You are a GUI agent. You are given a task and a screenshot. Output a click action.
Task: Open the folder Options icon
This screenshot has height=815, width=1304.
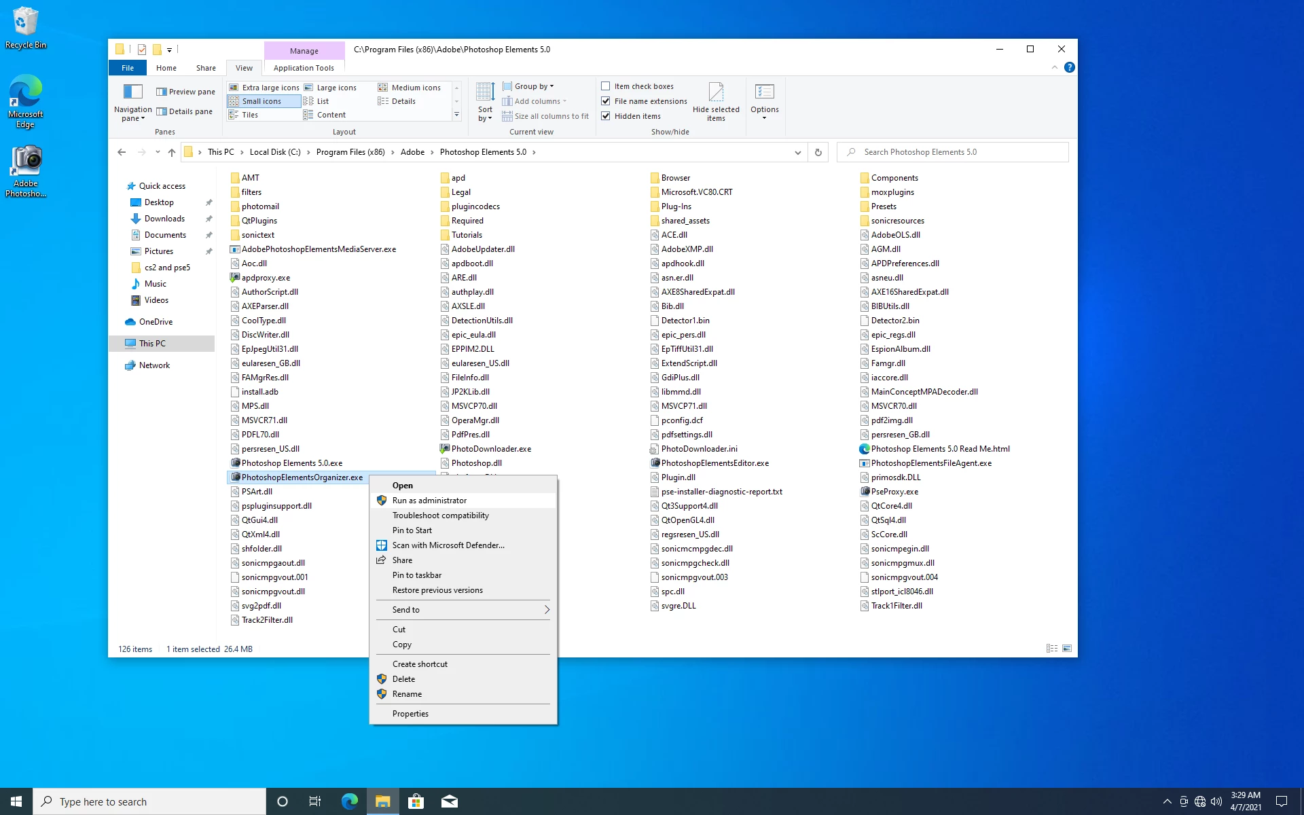click(x=764, y=92)
